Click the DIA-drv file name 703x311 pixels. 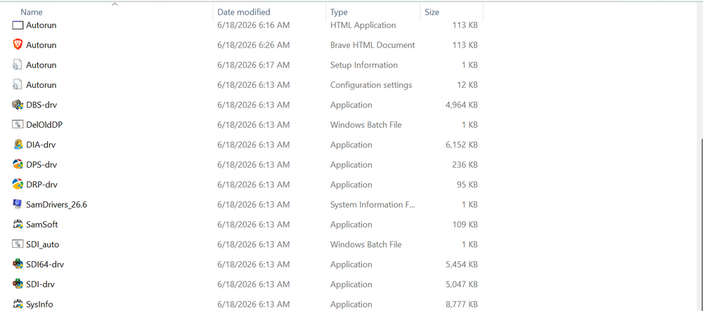(41, 145)
